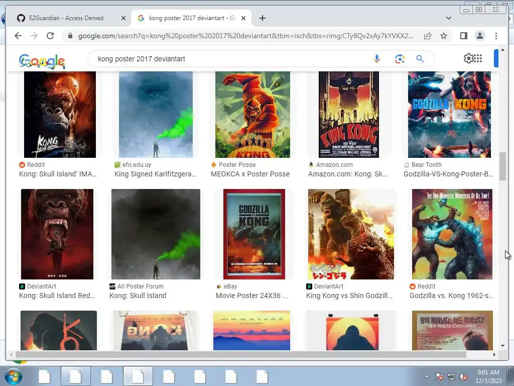
Task: Edit the kong poster search box
Action: [229, 59]
